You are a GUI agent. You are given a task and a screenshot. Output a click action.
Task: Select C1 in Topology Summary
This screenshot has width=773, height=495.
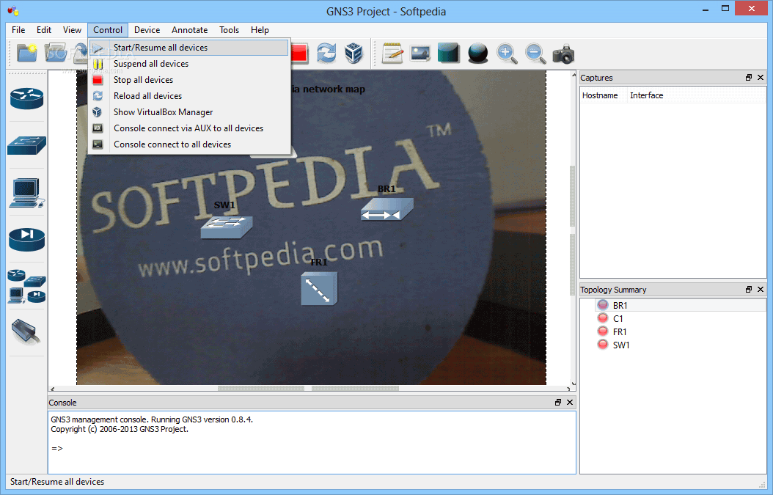click(673, 318)
